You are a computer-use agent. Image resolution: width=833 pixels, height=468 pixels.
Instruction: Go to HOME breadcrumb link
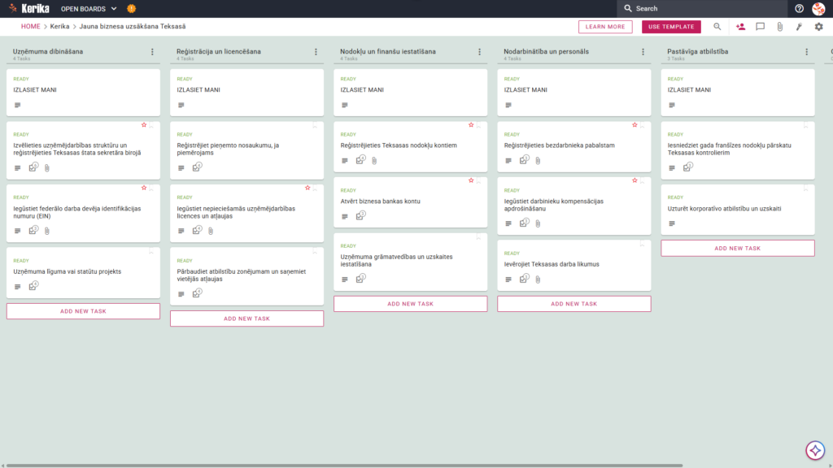(30, 27)
